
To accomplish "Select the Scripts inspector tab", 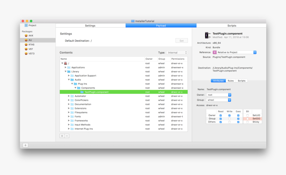I will tap(241, 81).
